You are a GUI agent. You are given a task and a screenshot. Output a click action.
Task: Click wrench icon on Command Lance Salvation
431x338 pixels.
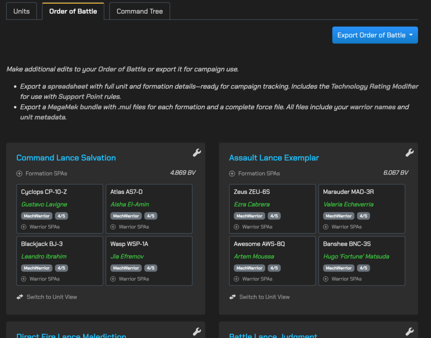tap(197, 153)
